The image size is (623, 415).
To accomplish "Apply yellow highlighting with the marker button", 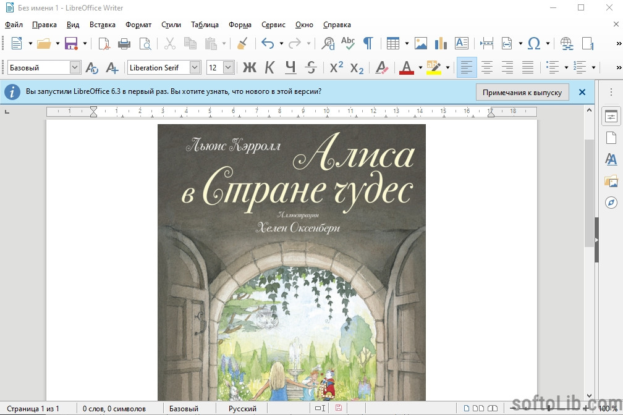I will pyautogui.click(x=433, y=67).
